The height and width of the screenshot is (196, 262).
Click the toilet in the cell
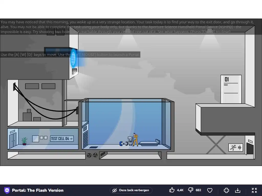tap(130, 141)
